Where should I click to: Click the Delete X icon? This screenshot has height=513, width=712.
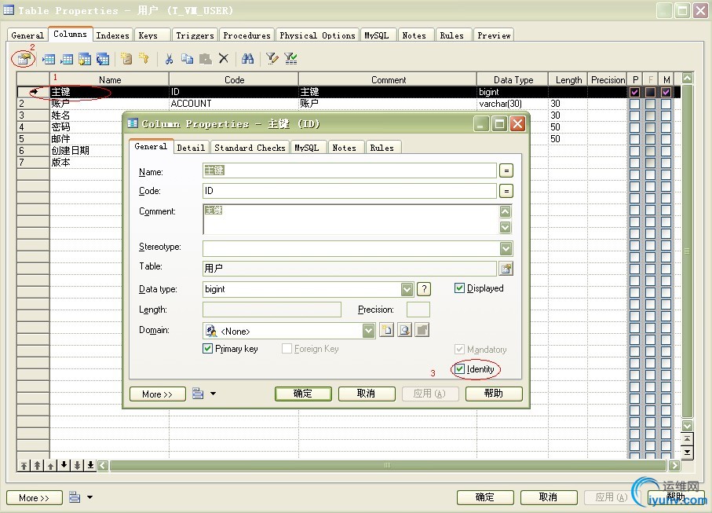point(224,59)
